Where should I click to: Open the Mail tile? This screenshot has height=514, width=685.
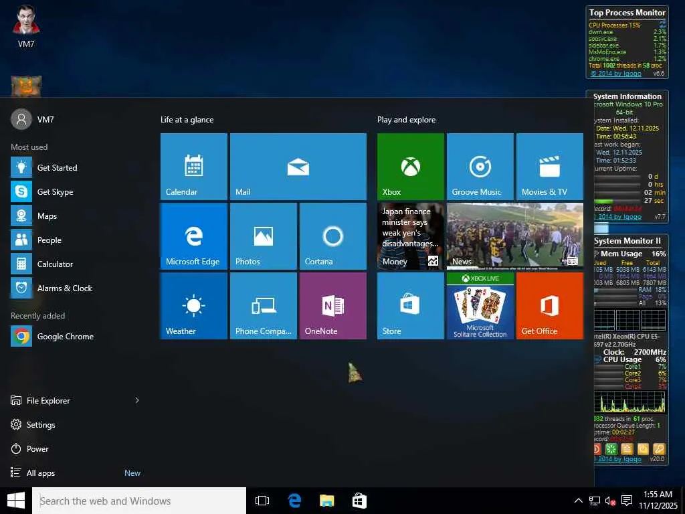(298, 167)
